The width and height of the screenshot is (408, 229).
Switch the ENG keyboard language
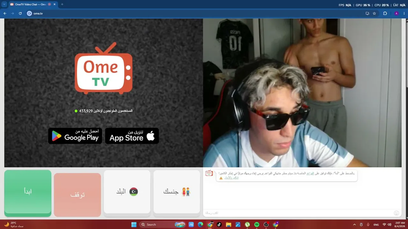pos(376,225)
